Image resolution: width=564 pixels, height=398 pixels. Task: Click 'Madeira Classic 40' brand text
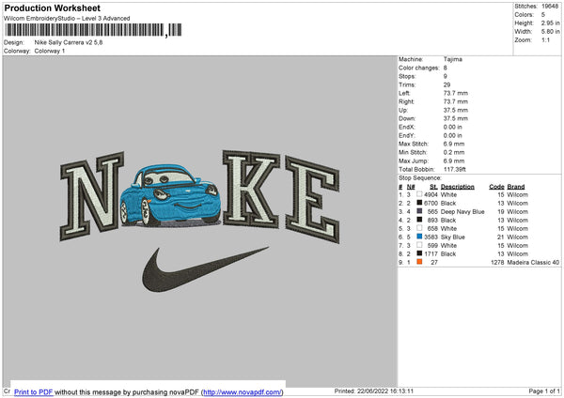(533, 262)
